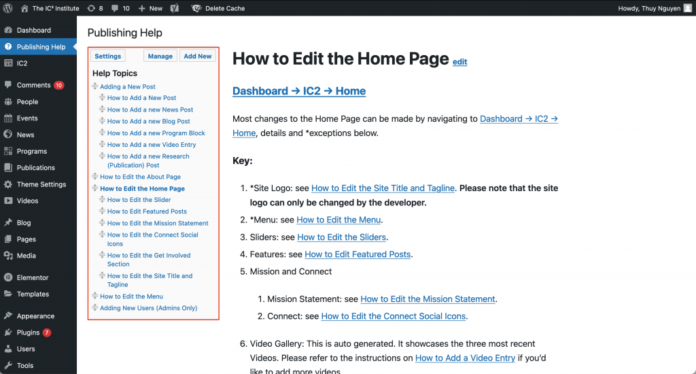Select How to Edit the Site Title and Tagline topic in tree
696x374 pixels.
[150, 280]
